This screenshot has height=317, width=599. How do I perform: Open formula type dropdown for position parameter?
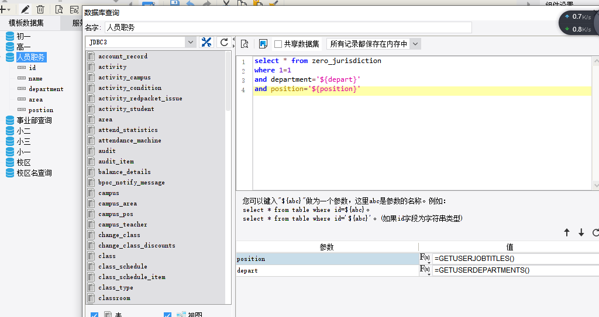425,259
